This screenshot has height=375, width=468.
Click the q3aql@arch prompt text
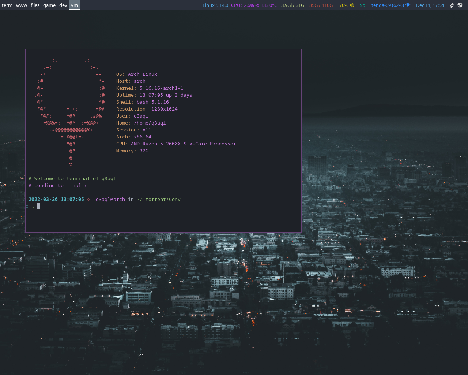tap(110, 199)
